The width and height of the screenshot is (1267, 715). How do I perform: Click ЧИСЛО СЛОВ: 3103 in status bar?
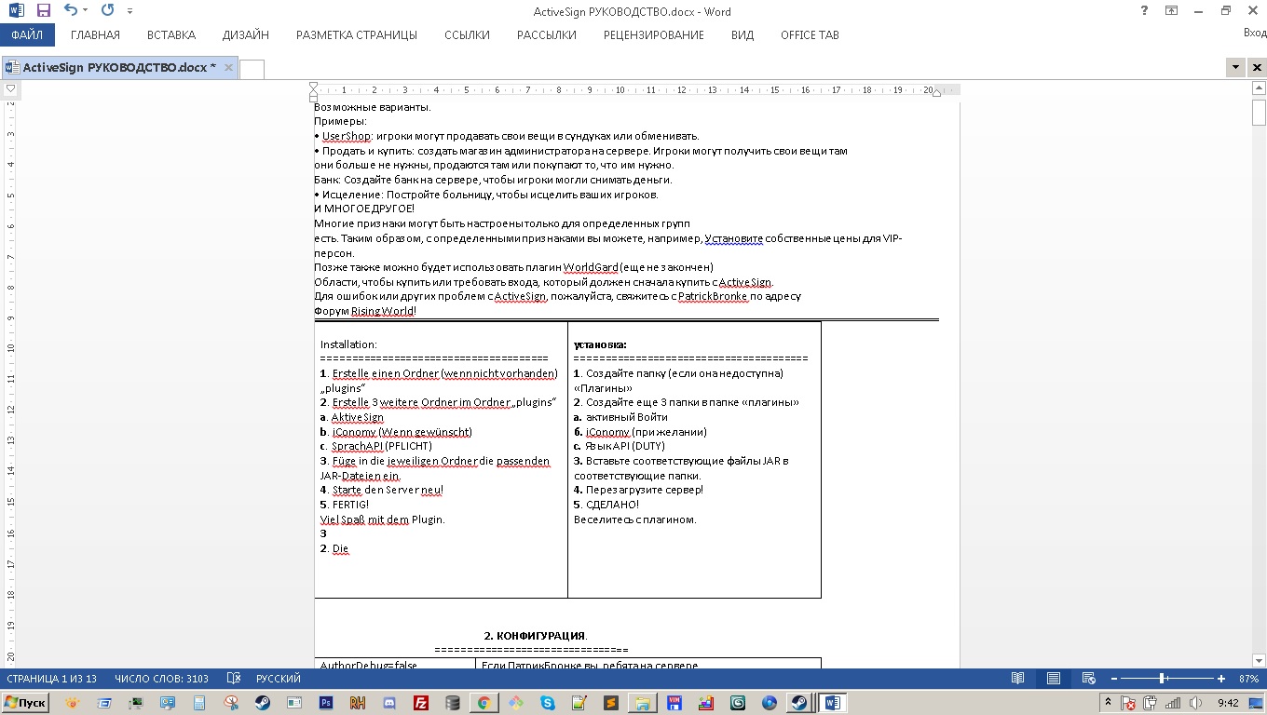point(161,679)
